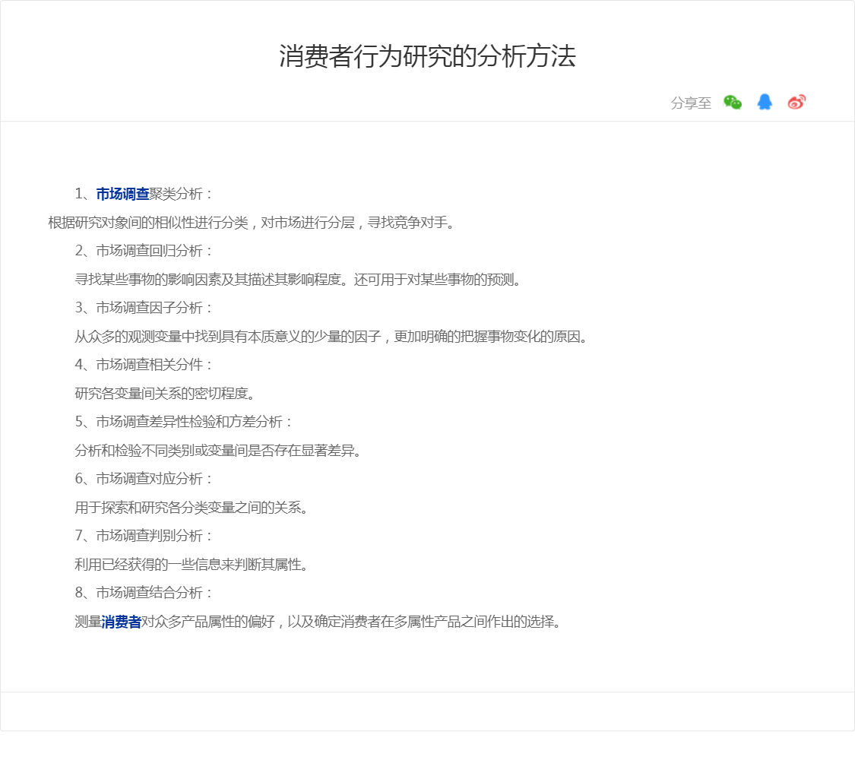Click the title 消费者行为研究的分析方法
The height and width of the screenshot is (760, 855).
(427, 56)
